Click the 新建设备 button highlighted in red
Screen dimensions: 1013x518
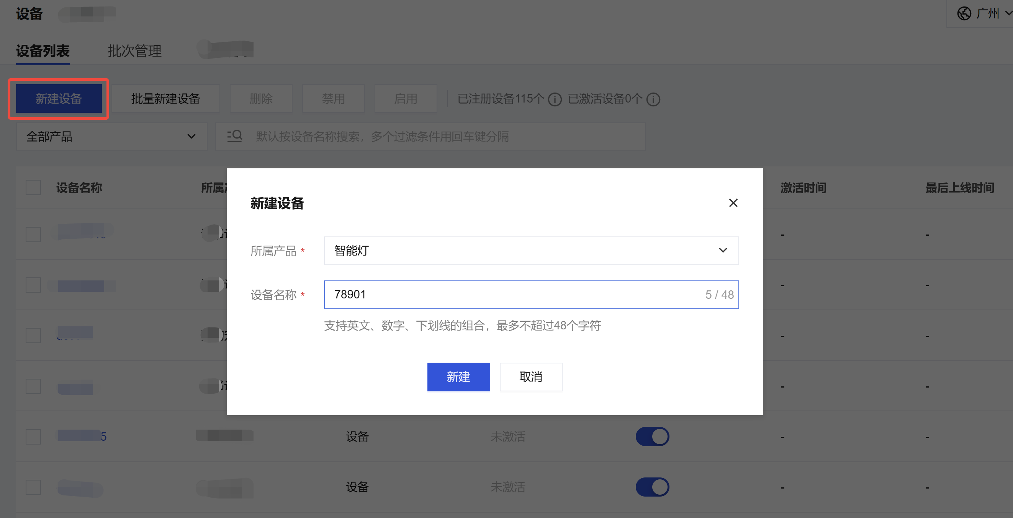point(59,99)
